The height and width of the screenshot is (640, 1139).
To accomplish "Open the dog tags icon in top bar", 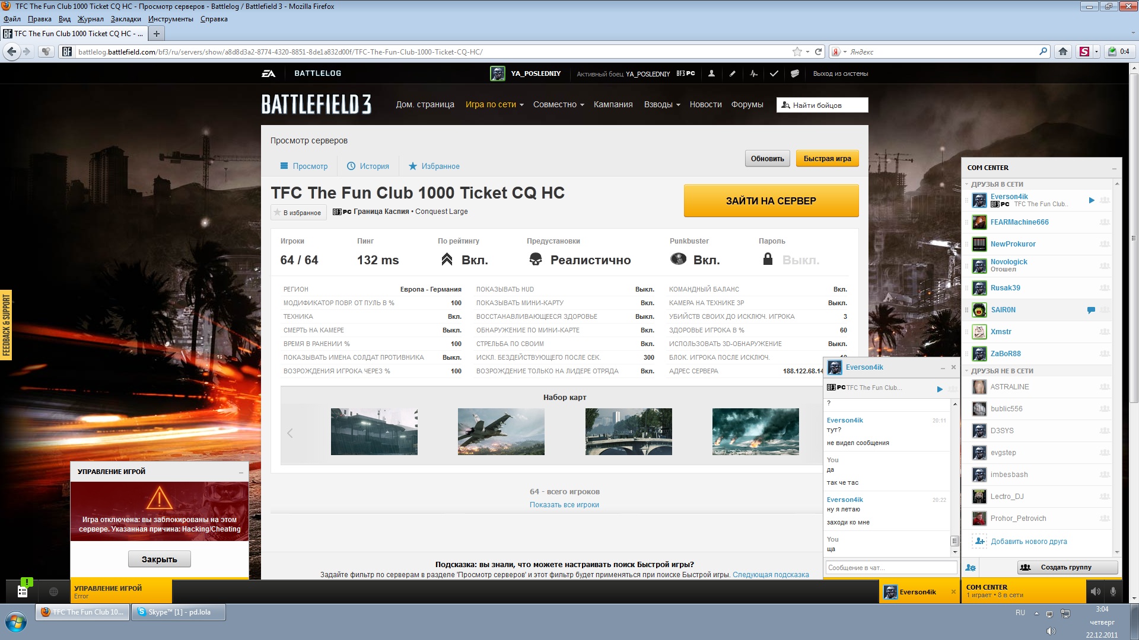I will click(x=795, y=73).
